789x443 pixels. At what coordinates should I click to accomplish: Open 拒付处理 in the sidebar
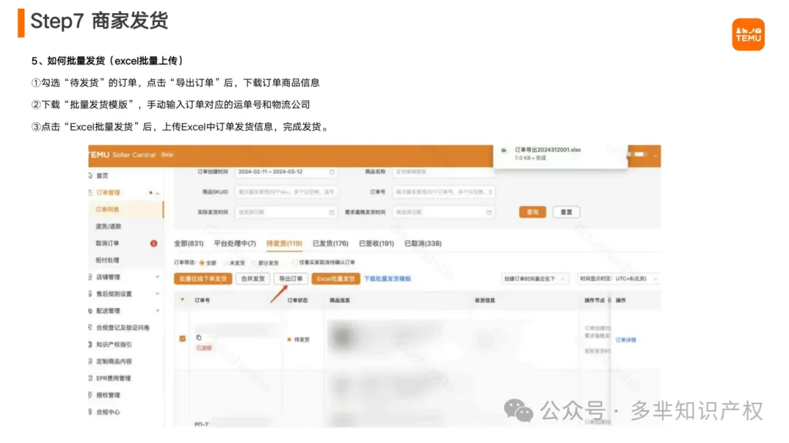107,260
